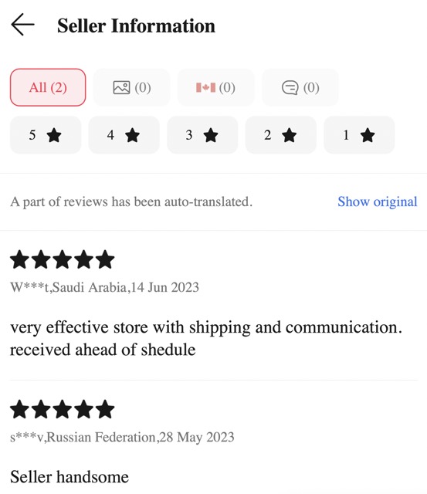The height and width of the screenshot is (494, 427).
Task: Select the 'Seller handsome' review text
Action: pyautogui.click(x=69, y=477)
